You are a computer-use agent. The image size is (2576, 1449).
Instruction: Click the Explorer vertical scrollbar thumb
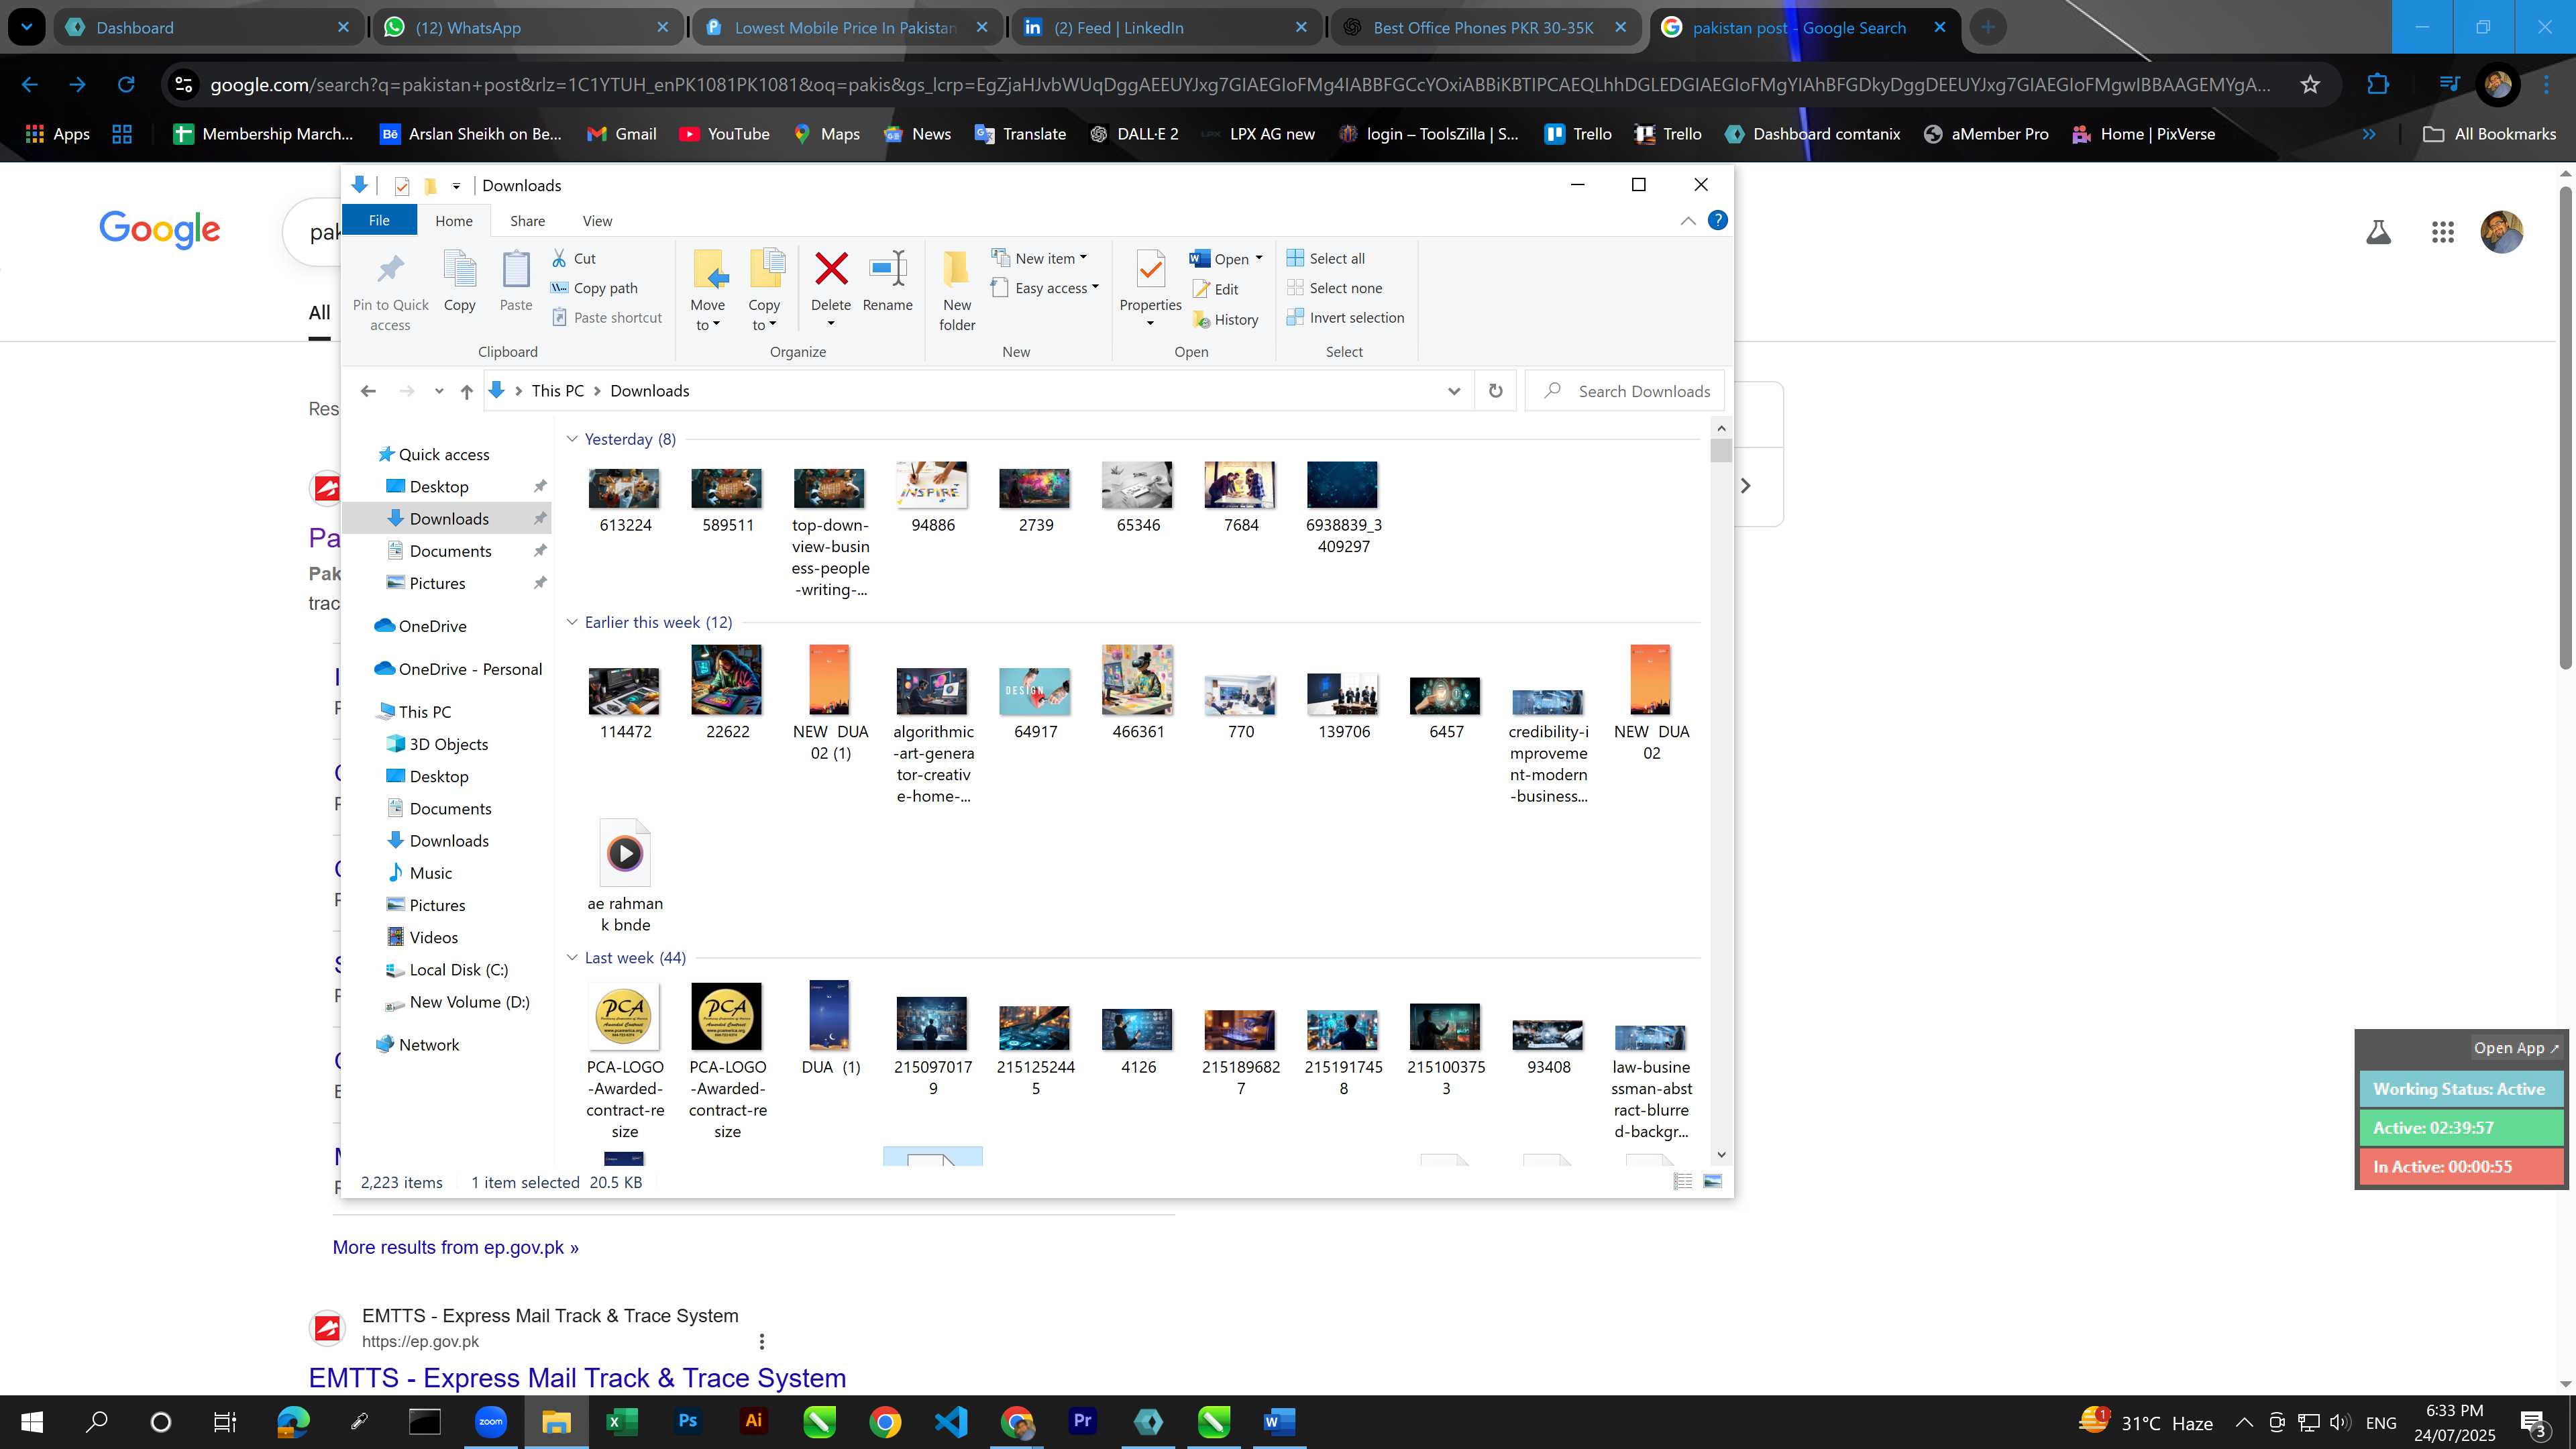[x=1720, y=452]
